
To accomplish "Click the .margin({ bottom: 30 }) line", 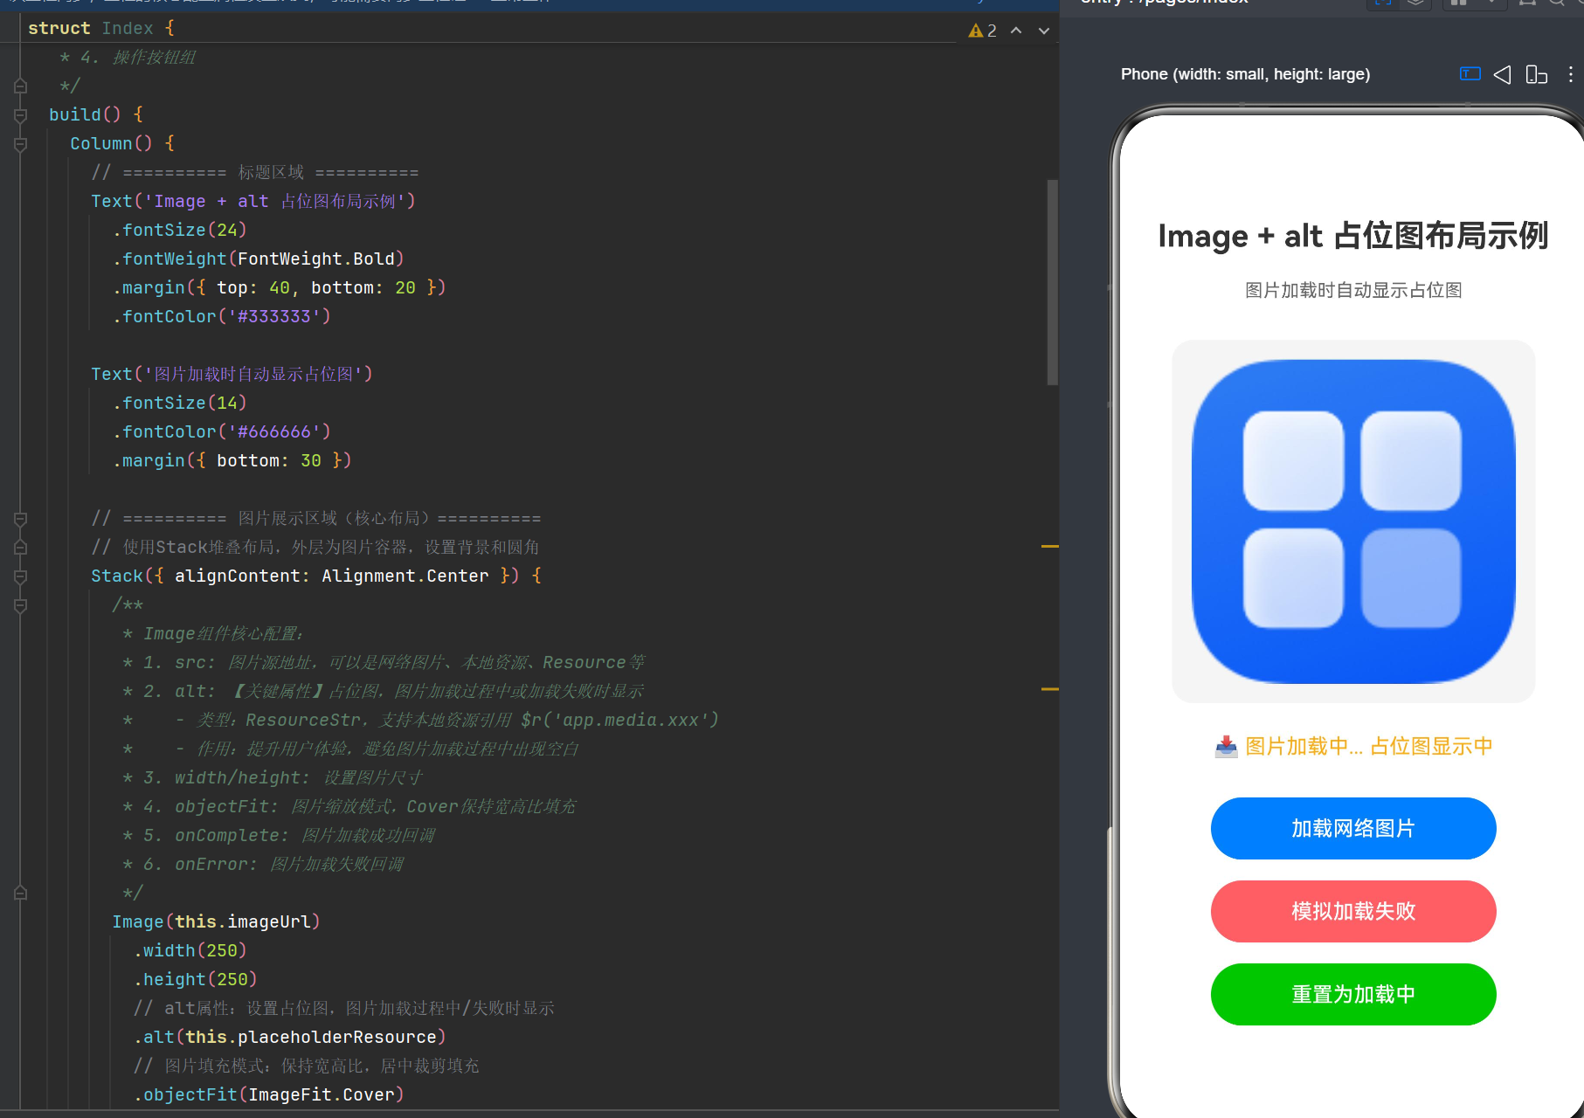I will [232, 461].
